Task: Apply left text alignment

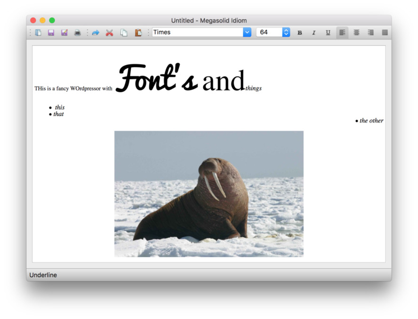Action: pos(342,32)
